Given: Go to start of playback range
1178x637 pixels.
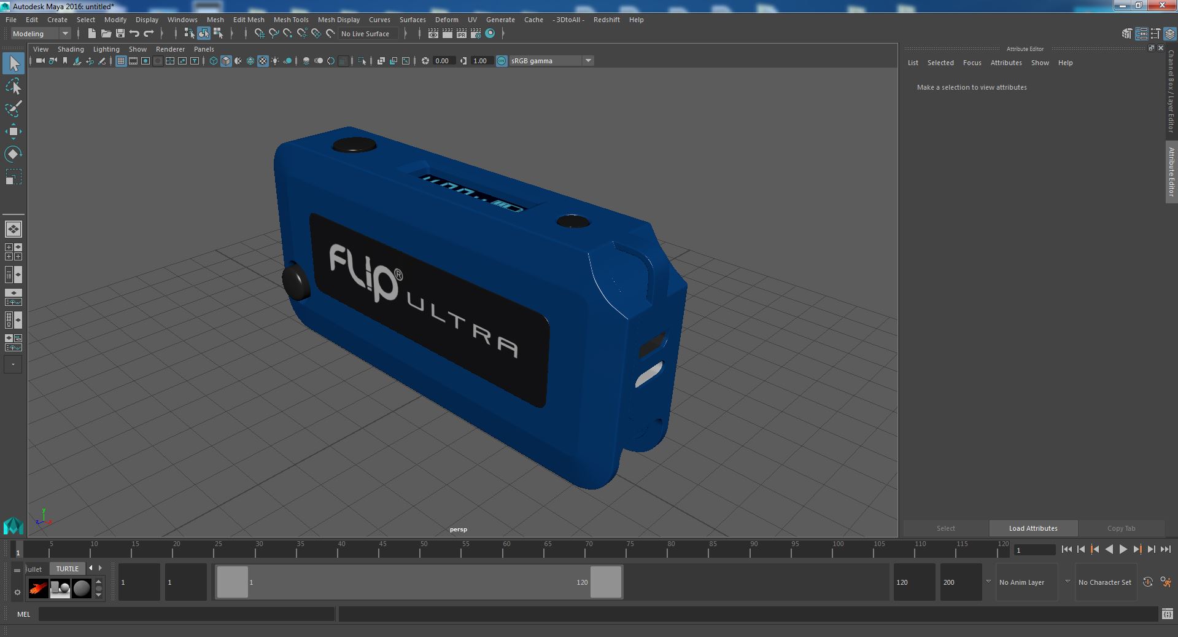Looking at the screenshot, I should (x=1066, y=549).
